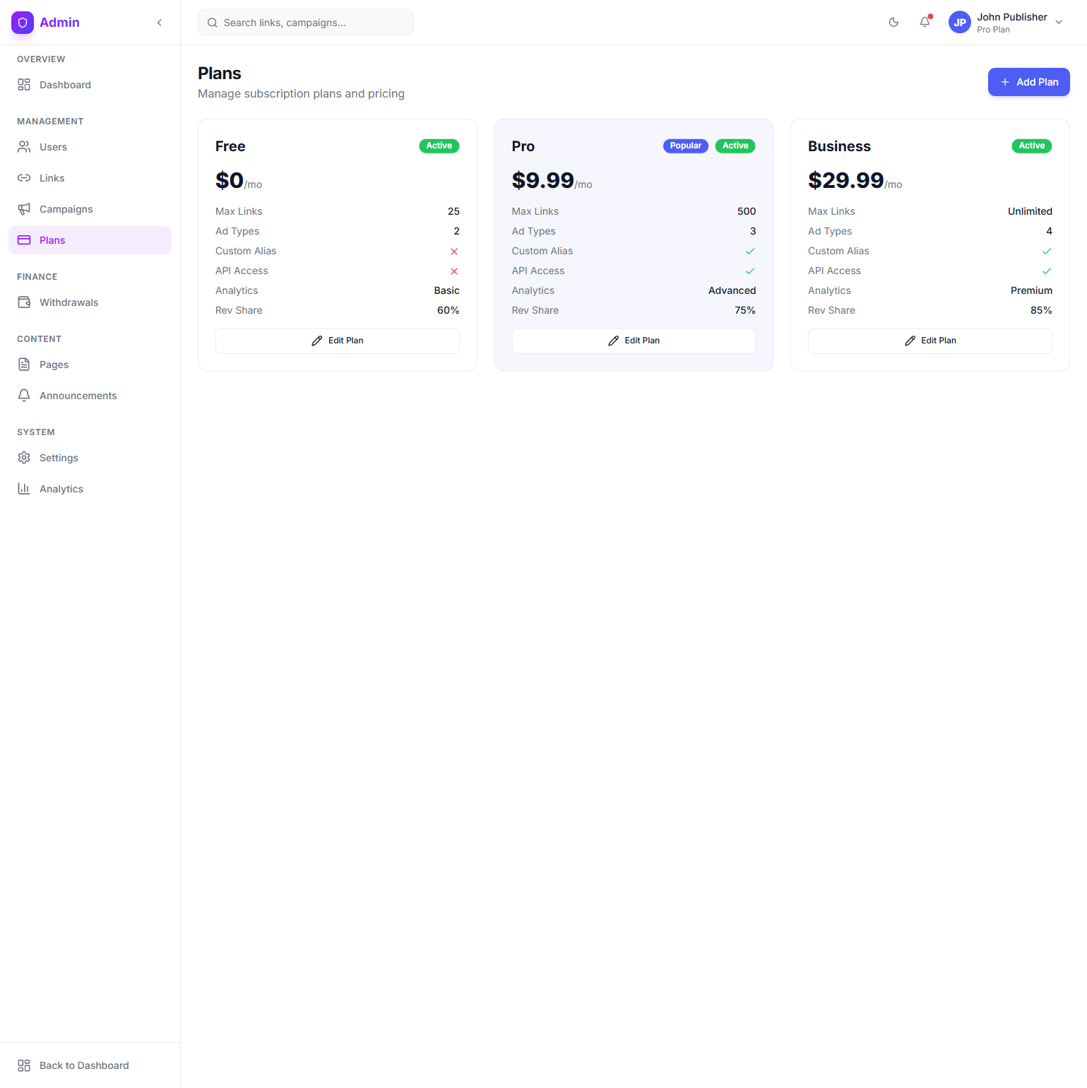Open the Pages menu item
1087x1088 pixels.
coord(90,365)
